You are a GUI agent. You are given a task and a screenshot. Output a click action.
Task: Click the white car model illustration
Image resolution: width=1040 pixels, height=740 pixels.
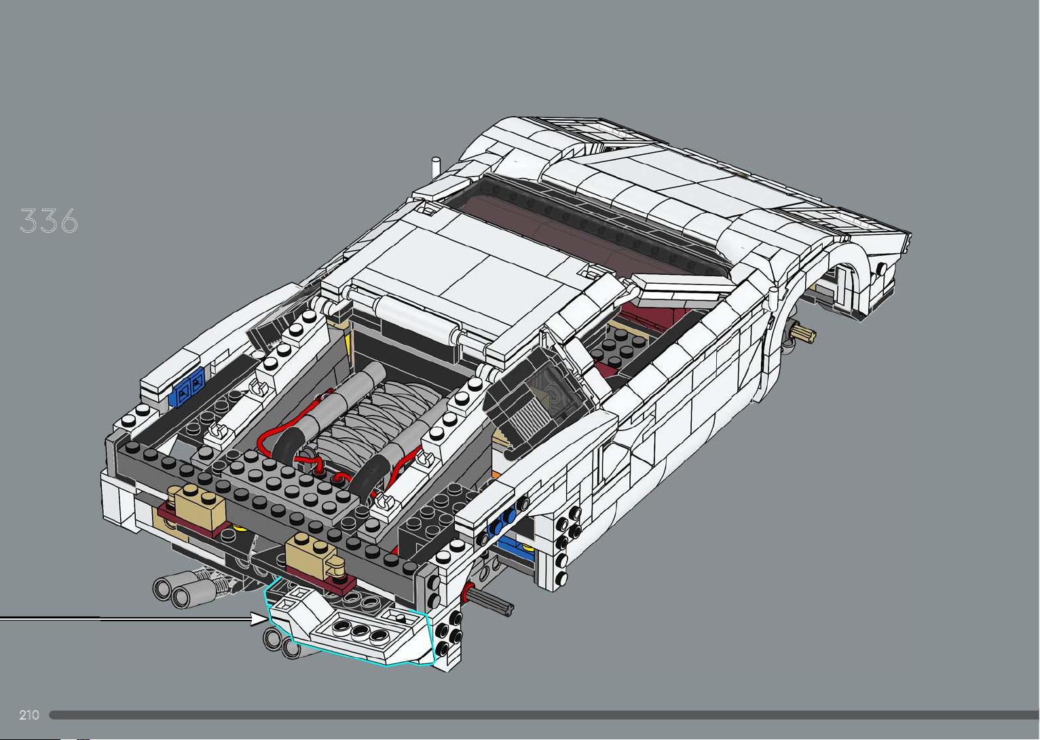coord(506,393)
